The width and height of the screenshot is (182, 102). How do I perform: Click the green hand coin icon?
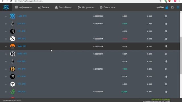click(13, 92)
